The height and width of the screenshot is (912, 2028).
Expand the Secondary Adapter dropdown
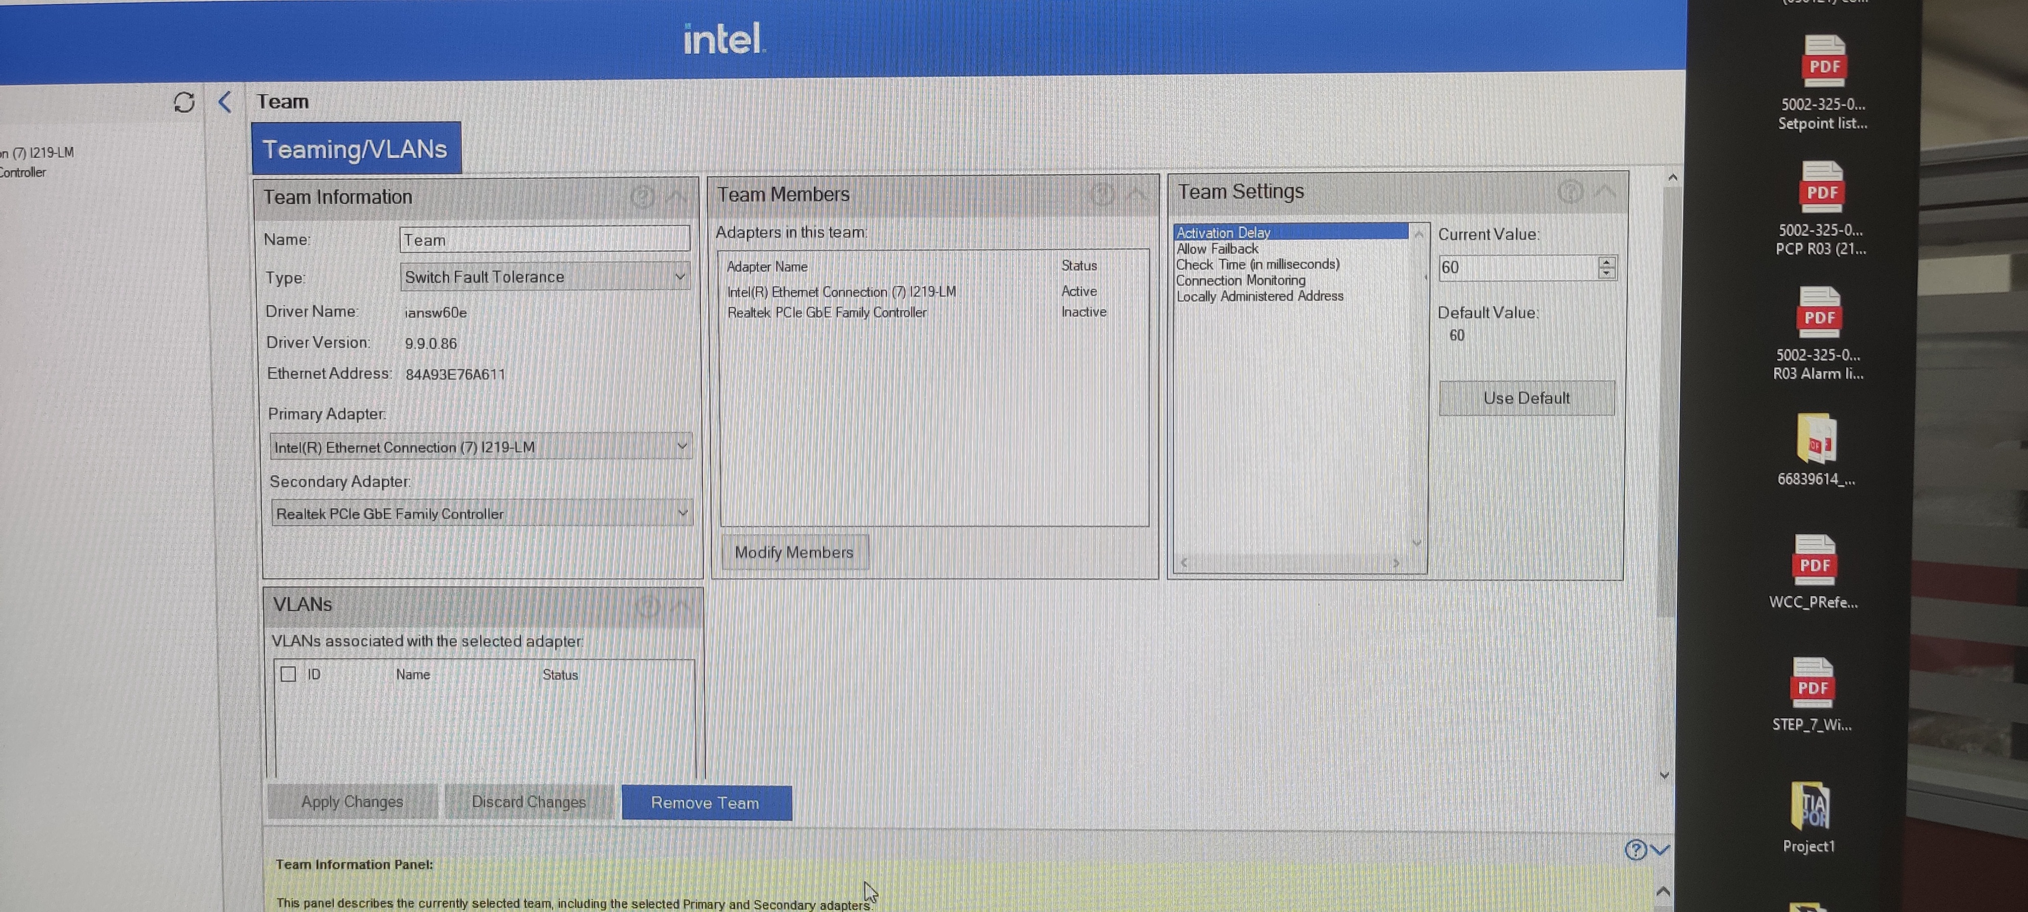coord(481,514)
